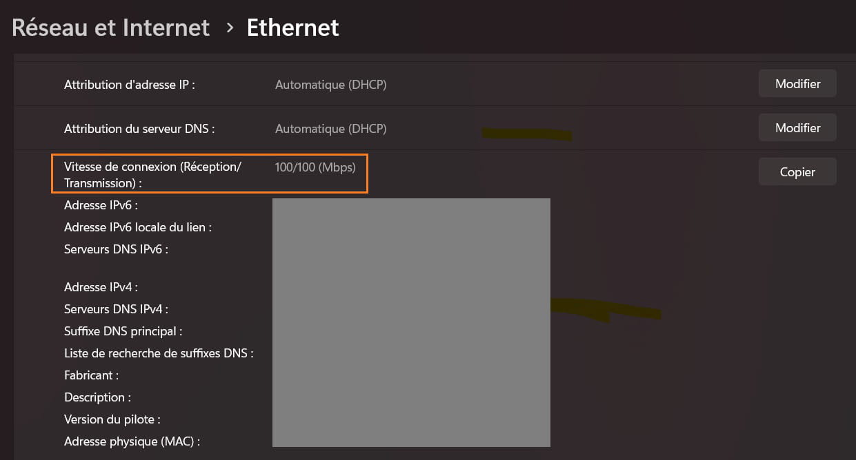Click the Suffixe DNS principal label
The width and height of the screenshot is (856, 460).
coord(123,331)
